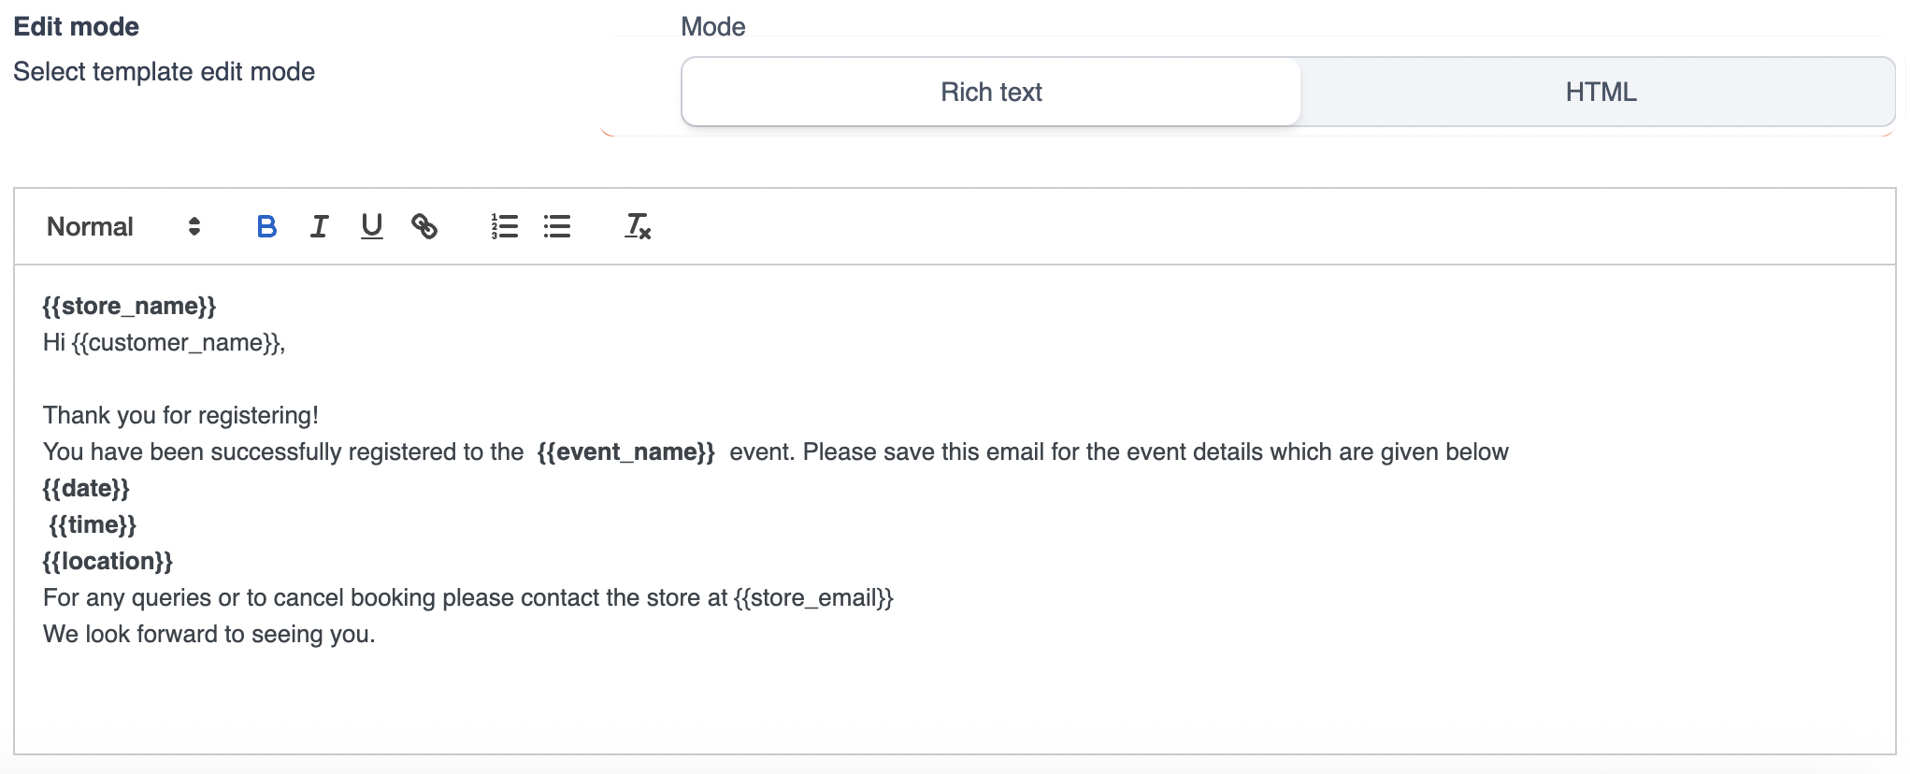This screenshot has width=1910, height=774.
Task: Open the Normal heading style dropdown
Action: [x=123, y=226]
